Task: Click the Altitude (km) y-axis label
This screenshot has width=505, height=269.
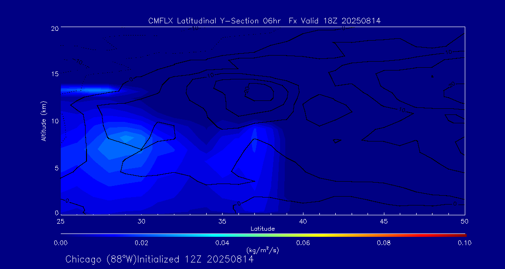Action: pyautogui.click(x=43, y=120)
